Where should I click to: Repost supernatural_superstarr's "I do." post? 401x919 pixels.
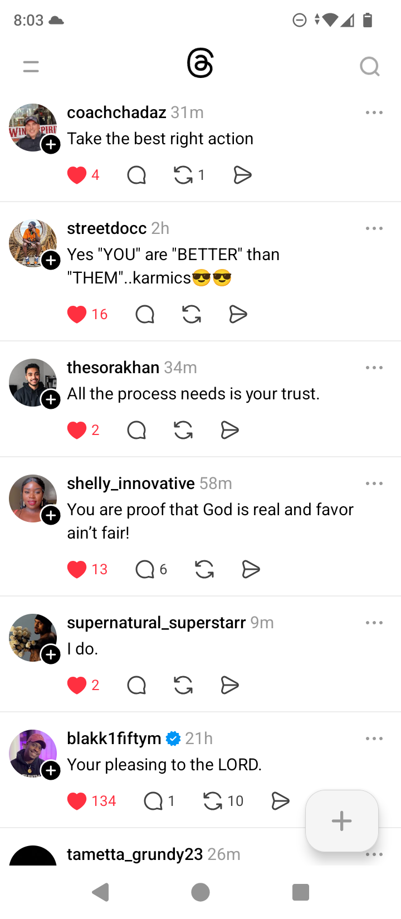[x=183, y=685]
